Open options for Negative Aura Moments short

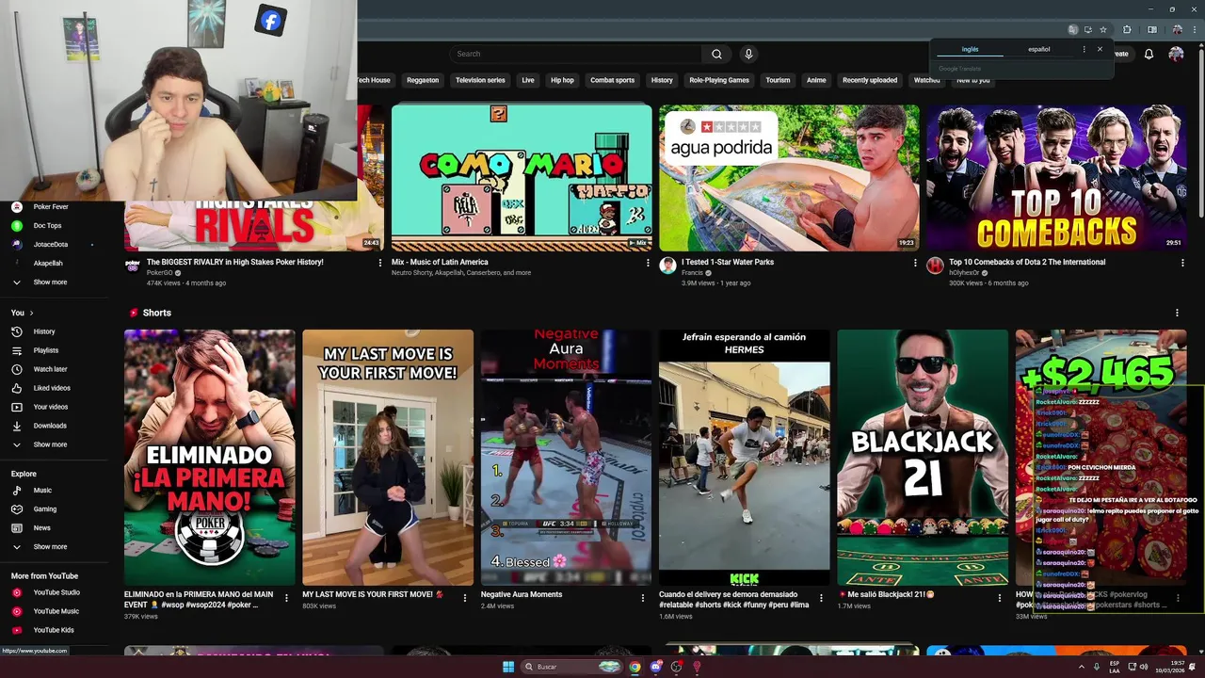(643, 597)
